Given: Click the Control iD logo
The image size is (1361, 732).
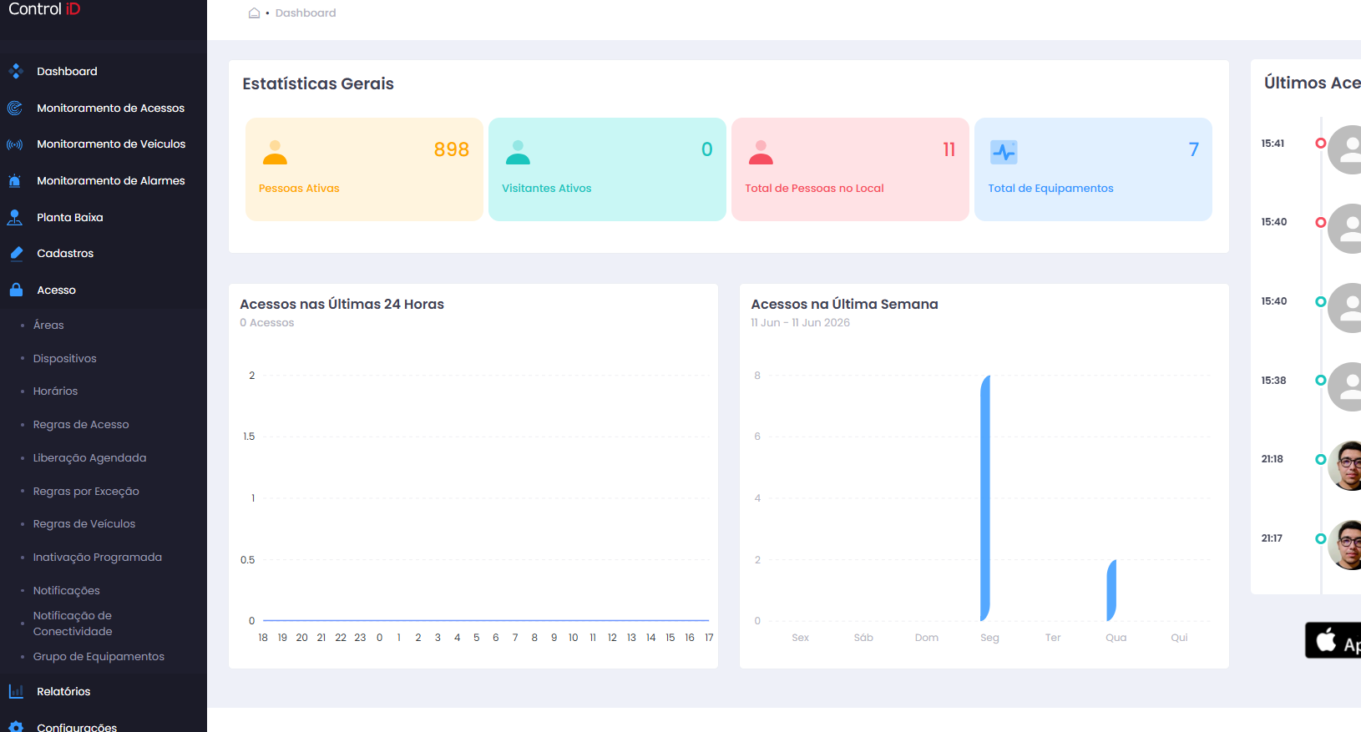Looking at the screenshot, I should [44, 9].
